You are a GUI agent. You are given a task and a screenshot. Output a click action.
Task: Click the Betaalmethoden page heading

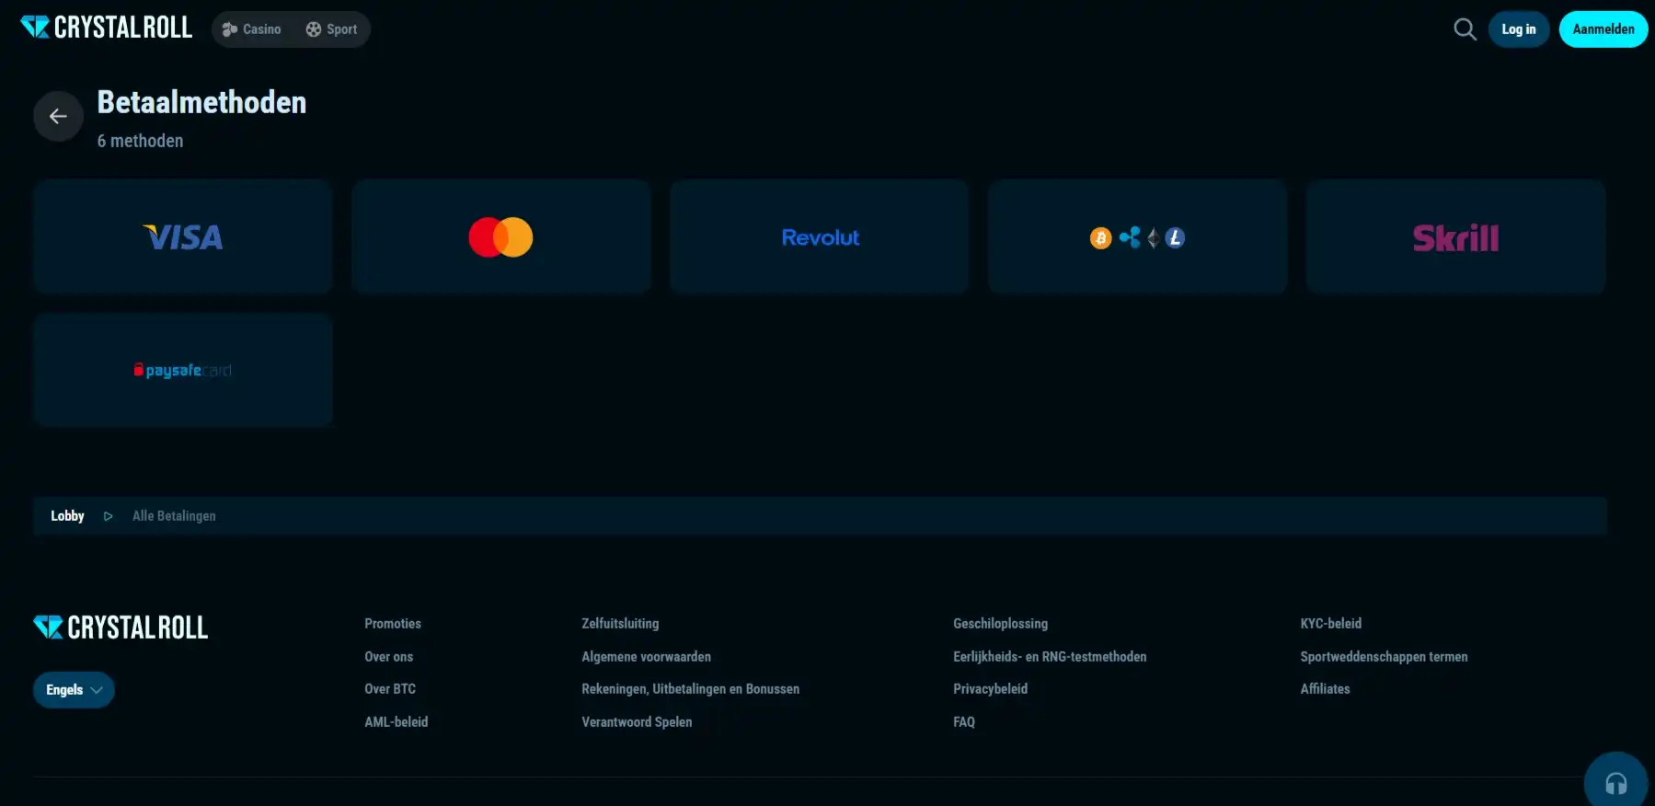coord(201,102)
